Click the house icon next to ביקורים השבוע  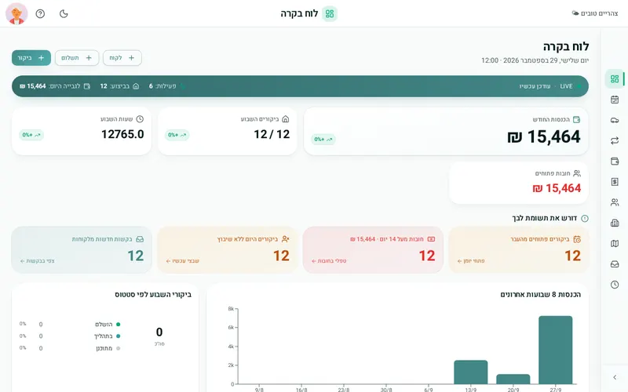(286, 119)
